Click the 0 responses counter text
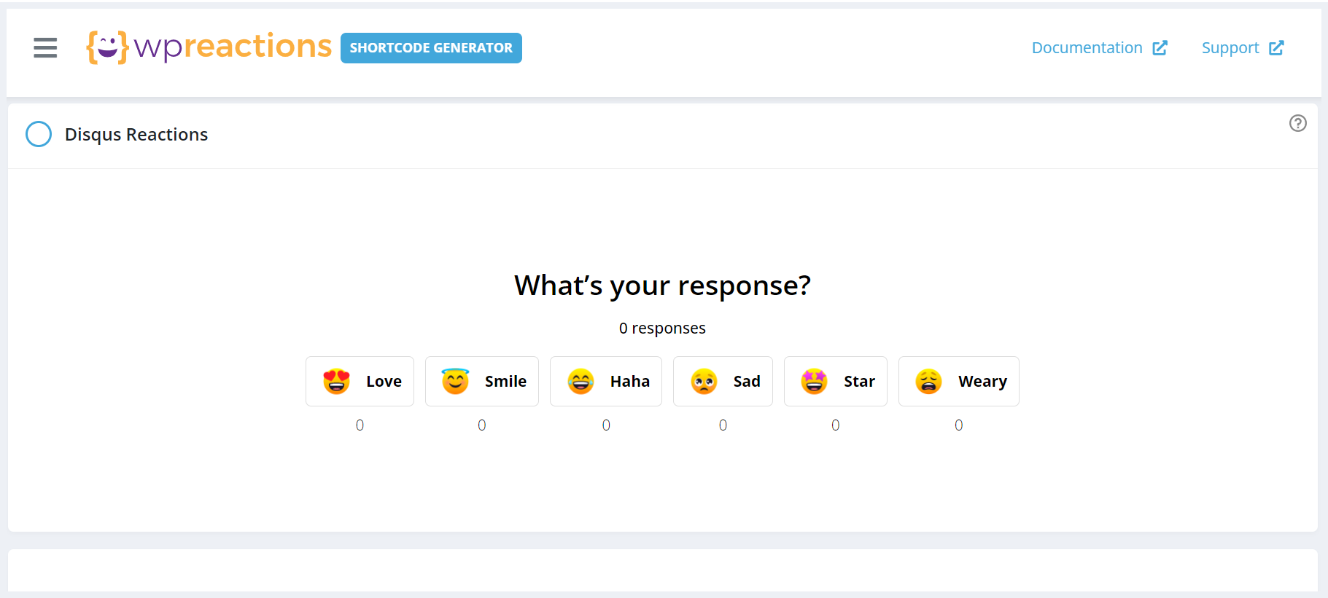Viewport: 1328px width, 598px height. [x=662, y=328]
